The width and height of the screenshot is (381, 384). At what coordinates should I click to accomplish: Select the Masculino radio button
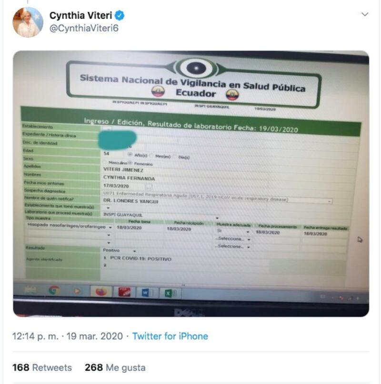pyautogui.click(x=105, y=162)
